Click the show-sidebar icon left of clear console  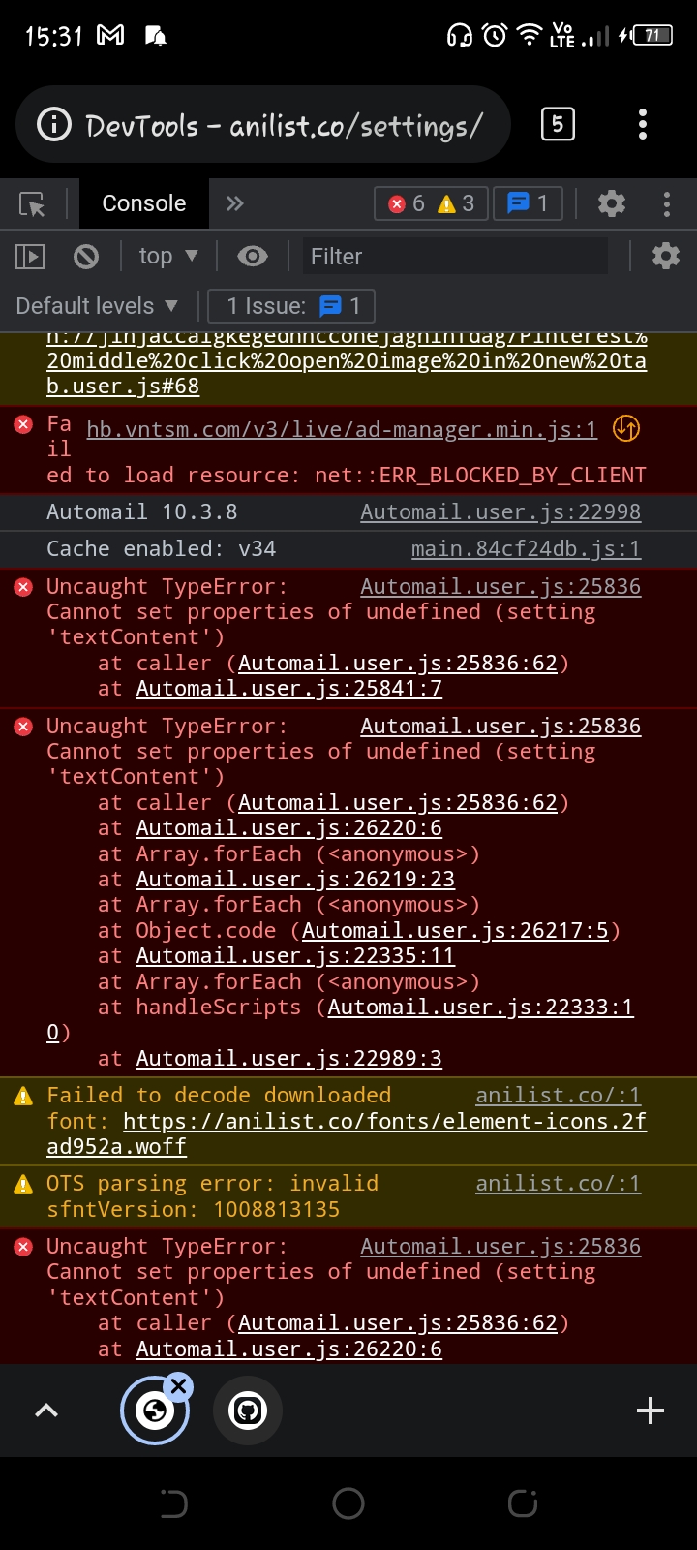tap(29, 256)
